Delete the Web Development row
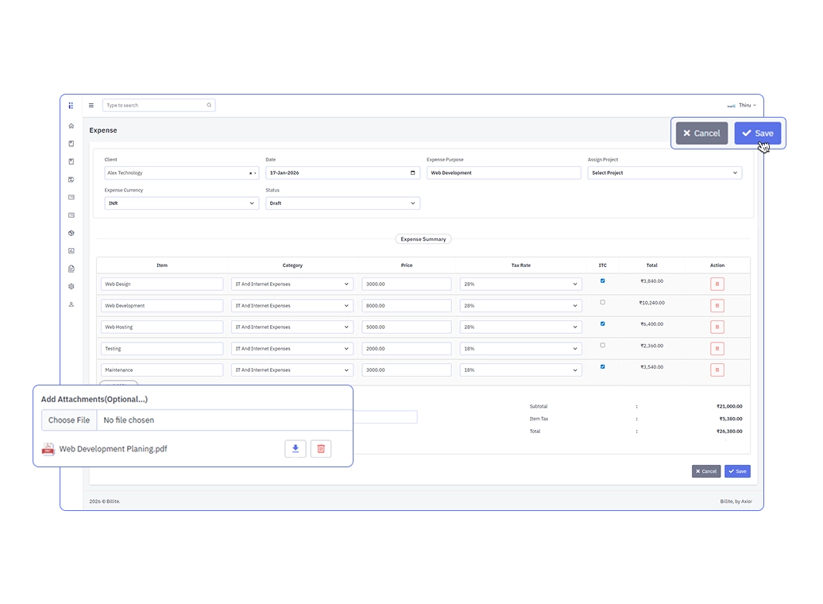The width and height of the screenshot is (823, 604). (717, 306)
